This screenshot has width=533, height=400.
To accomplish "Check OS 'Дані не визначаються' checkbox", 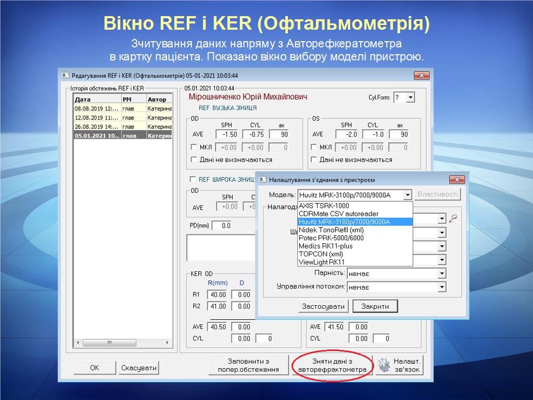I will coord(314,160).
